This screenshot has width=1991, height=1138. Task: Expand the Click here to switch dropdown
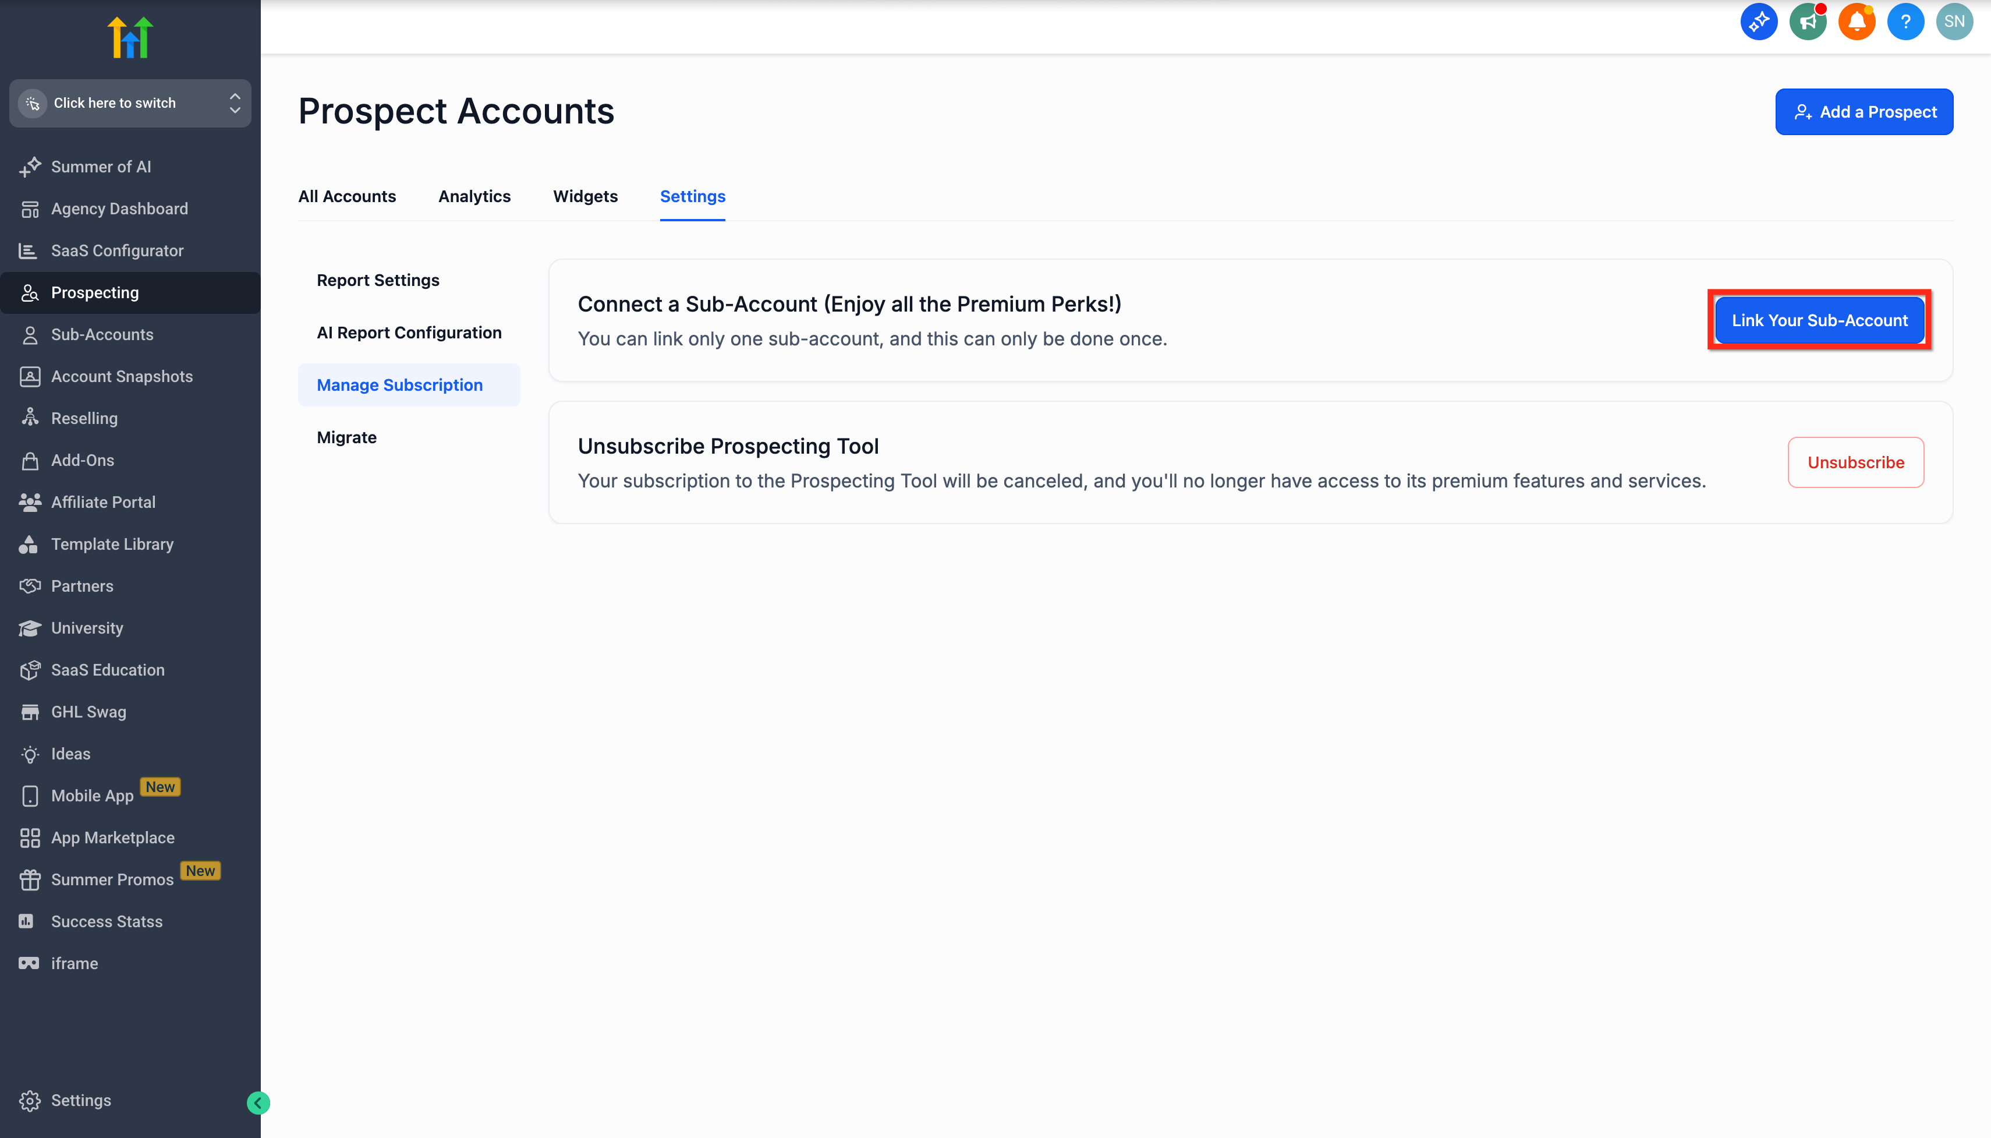pos(130,103)
